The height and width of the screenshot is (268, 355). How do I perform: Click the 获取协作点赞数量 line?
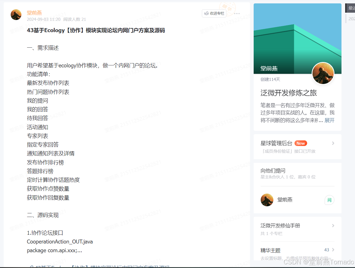48,189
